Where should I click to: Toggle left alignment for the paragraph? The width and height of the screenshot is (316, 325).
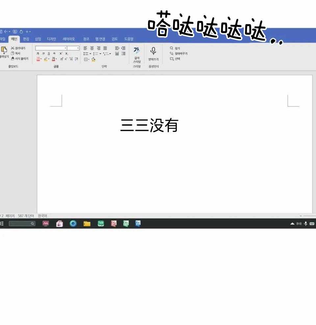point(86,48)
